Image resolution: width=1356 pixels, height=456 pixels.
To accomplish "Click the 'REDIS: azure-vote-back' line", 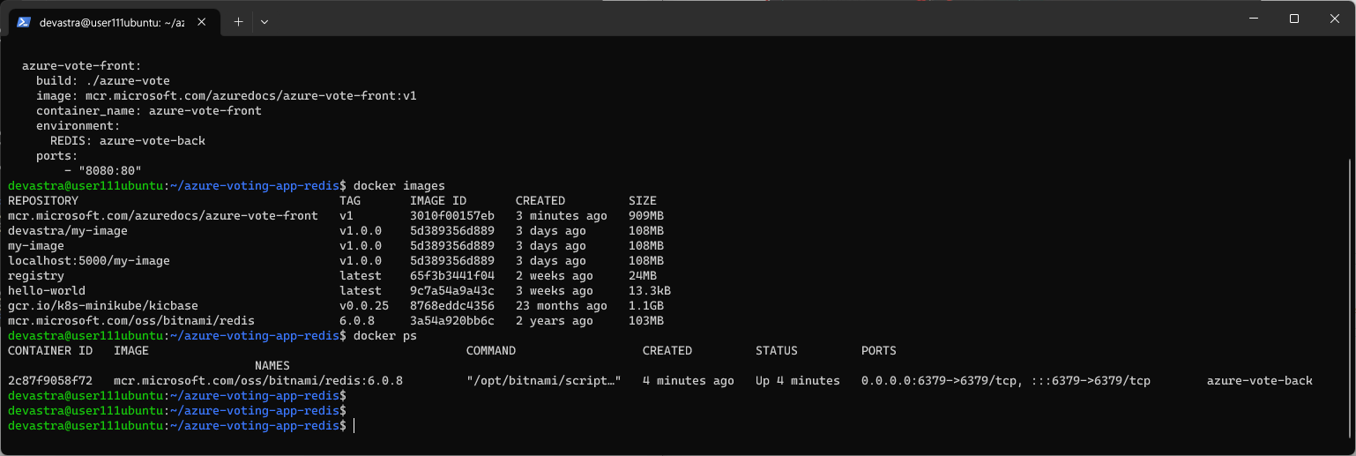I will click(x=128, y=141).
